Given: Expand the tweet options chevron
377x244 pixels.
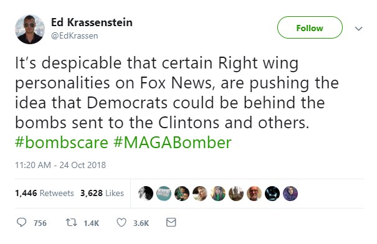Looking at the screenshot, I should (359, 29).
